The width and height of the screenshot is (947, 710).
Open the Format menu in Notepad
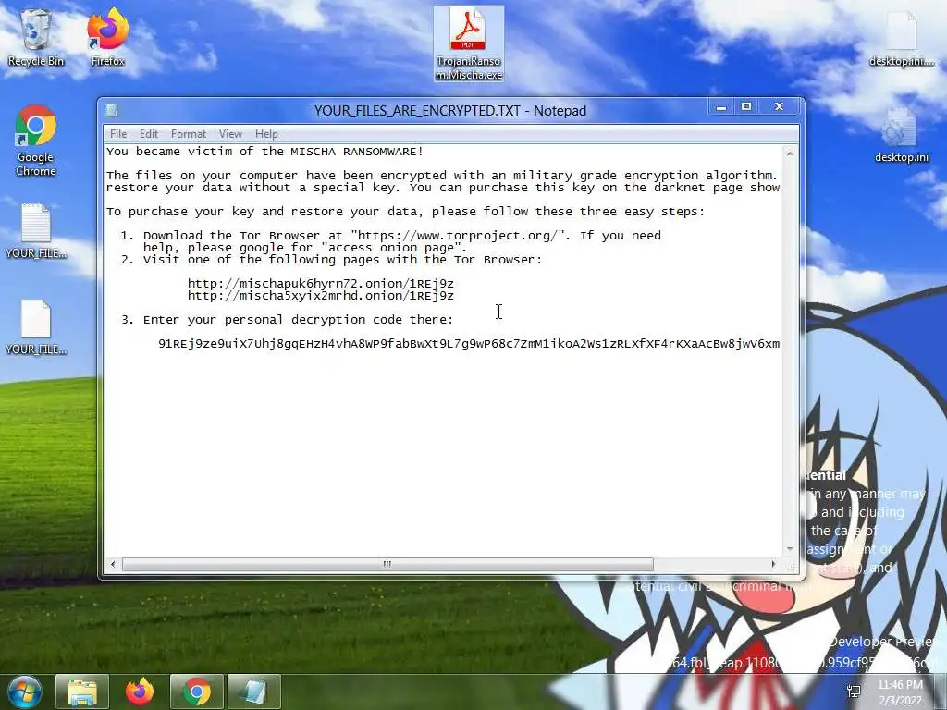[189, 134]
